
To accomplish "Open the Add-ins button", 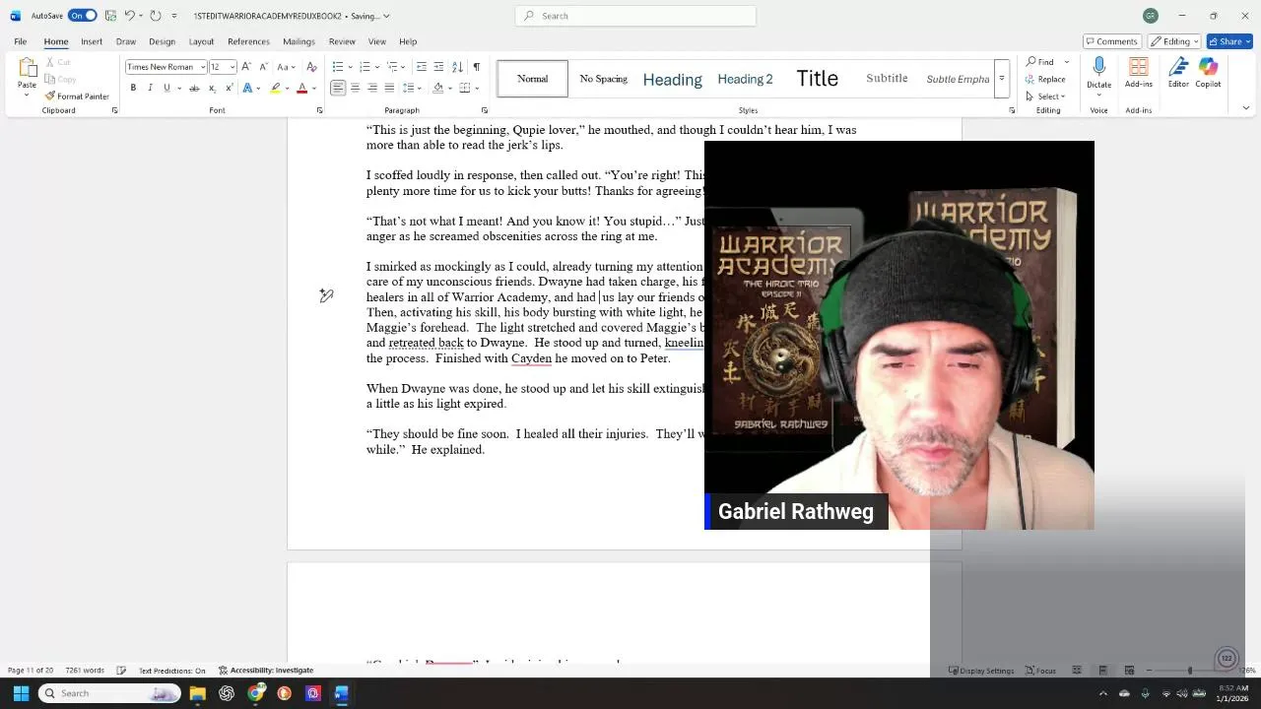I will click(1138, 73).
